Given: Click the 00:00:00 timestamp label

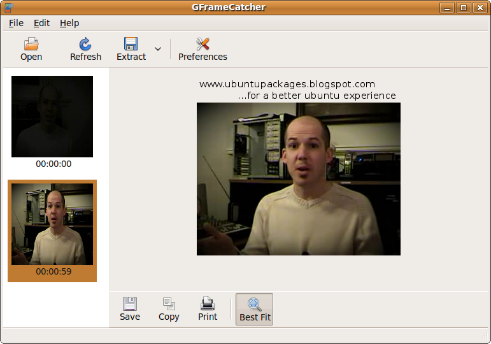Looking at the screenshot, I should [x=53, y=164].
